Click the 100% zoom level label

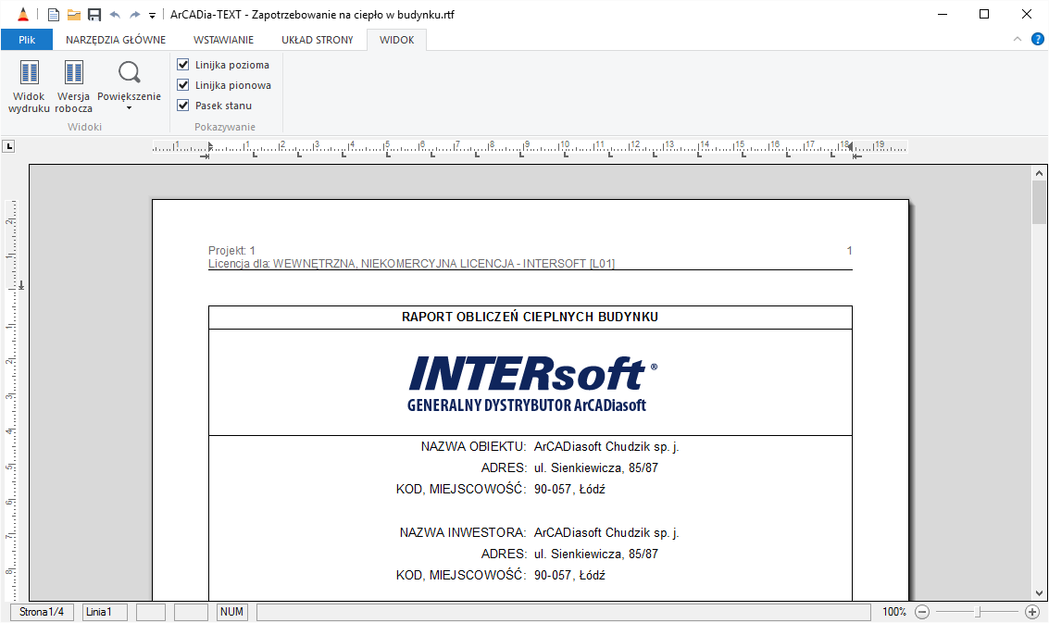(x=893, y=612)
